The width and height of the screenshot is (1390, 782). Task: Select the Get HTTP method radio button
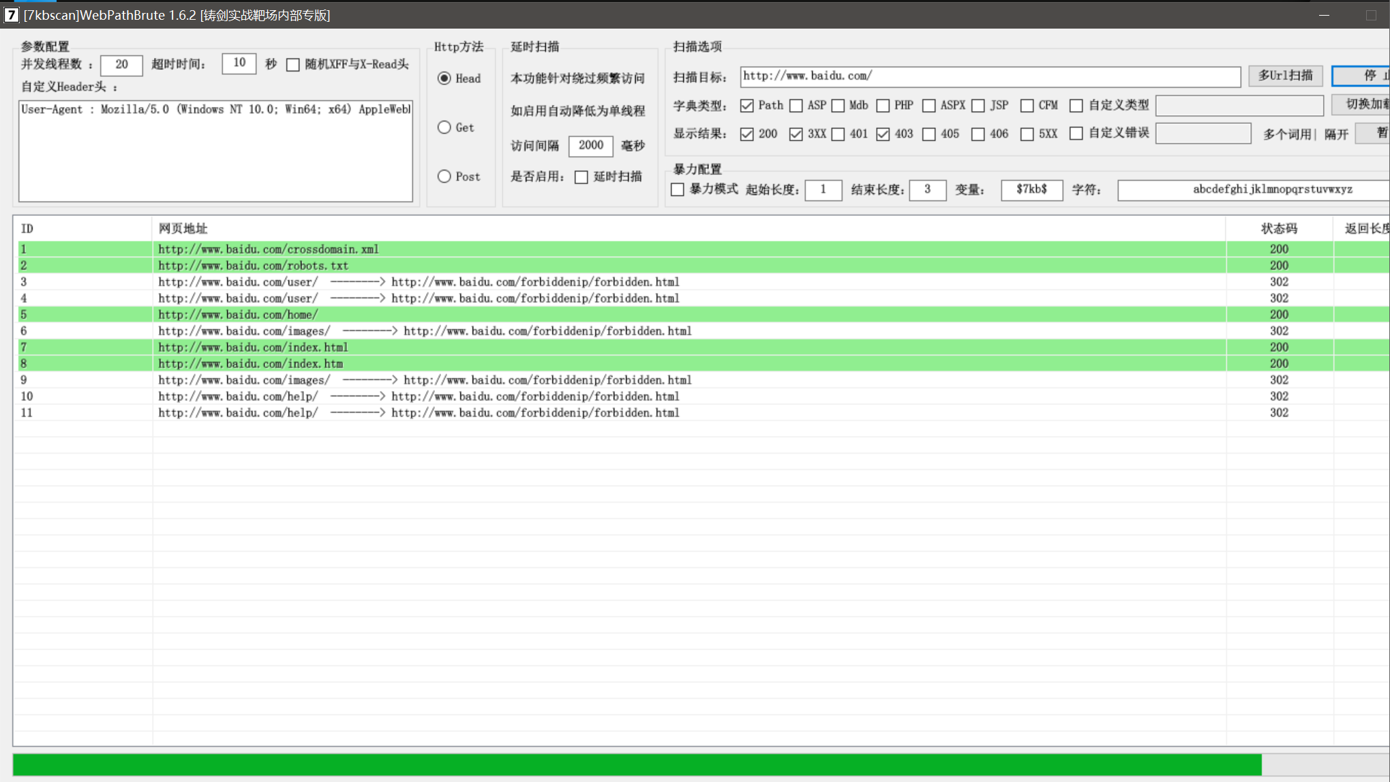[444, 127]
